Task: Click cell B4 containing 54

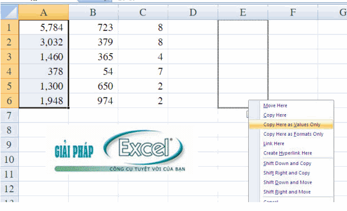Action: (x=93, y=71)
